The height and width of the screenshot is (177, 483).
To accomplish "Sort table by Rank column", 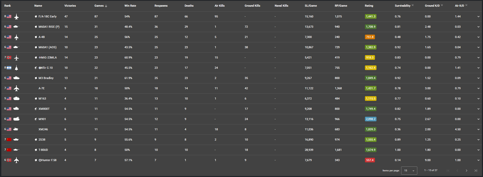I will [7, 6].
